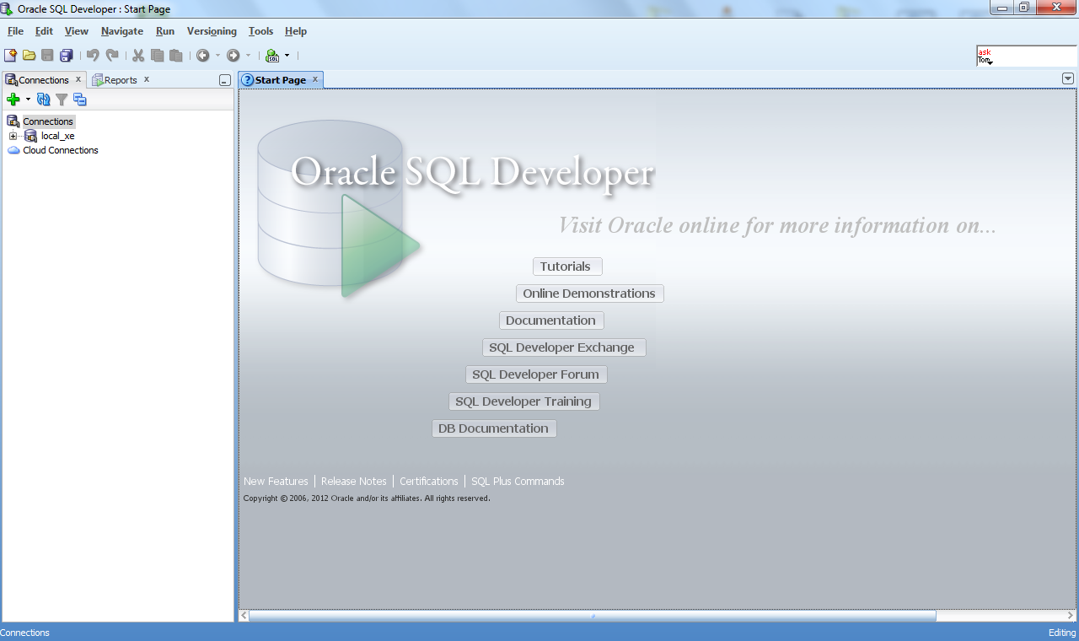Click the scrollbar right arrow

[1070, 616]
